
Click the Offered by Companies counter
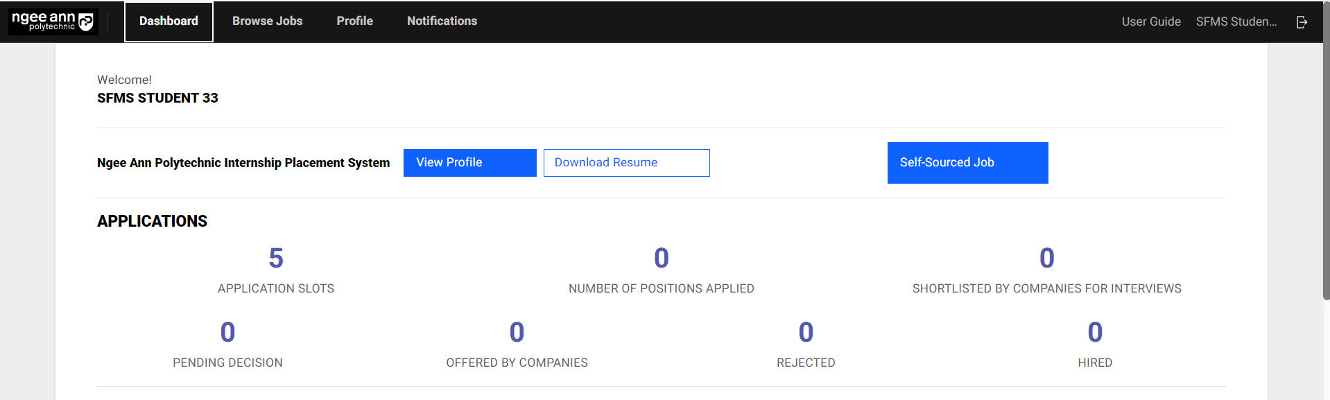517,333
